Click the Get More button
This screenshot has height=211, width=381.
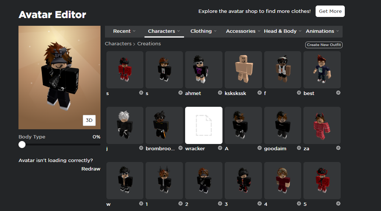330,11
